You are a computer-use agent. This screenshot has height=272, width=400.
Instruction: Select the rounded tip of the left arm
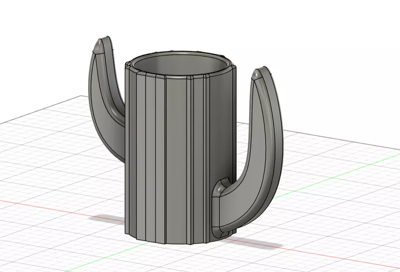point(98,47)
